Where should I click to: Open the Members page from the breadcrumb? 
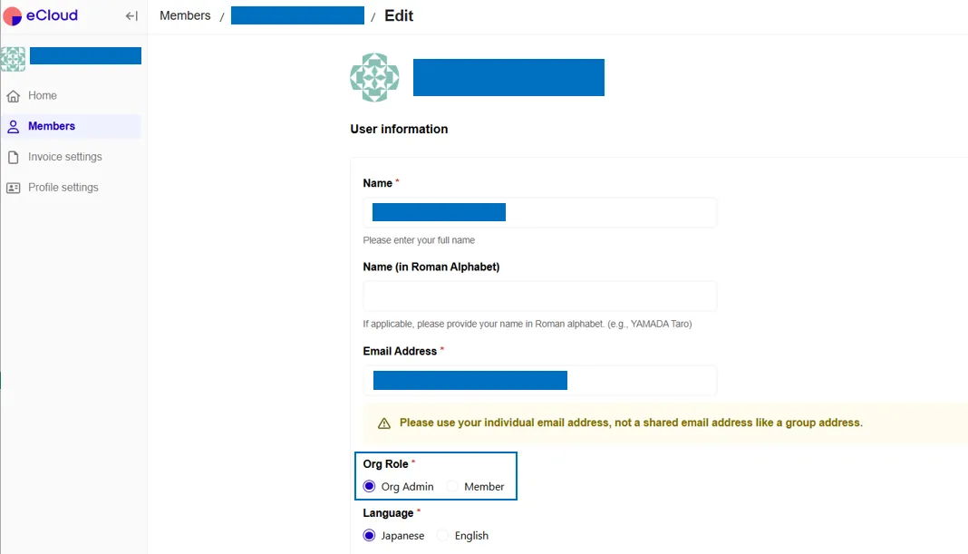pos(185,15)
